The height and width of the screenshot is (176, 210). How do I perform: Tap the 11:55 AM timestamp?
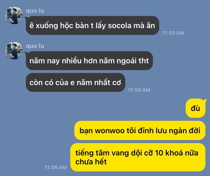coord(173,33)
